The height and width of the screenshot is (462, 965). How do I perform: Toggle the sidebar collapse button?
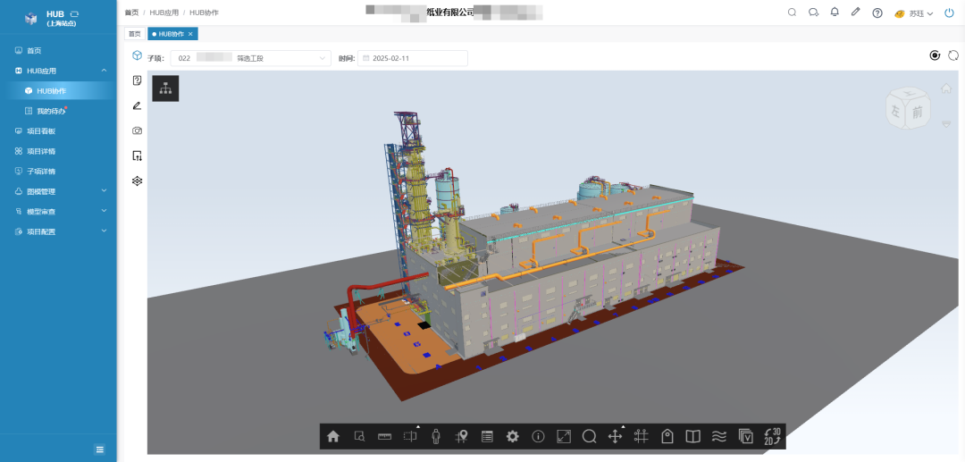point(100,449)
